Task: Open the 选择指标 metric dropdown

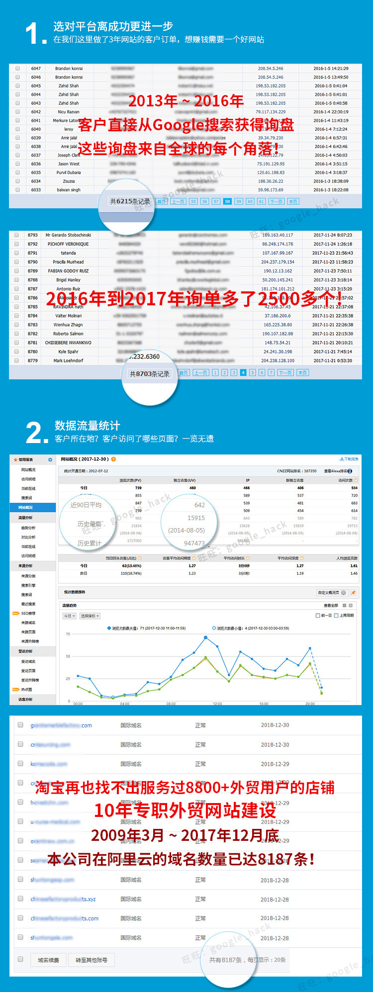Action: click(x=90, y=616)
